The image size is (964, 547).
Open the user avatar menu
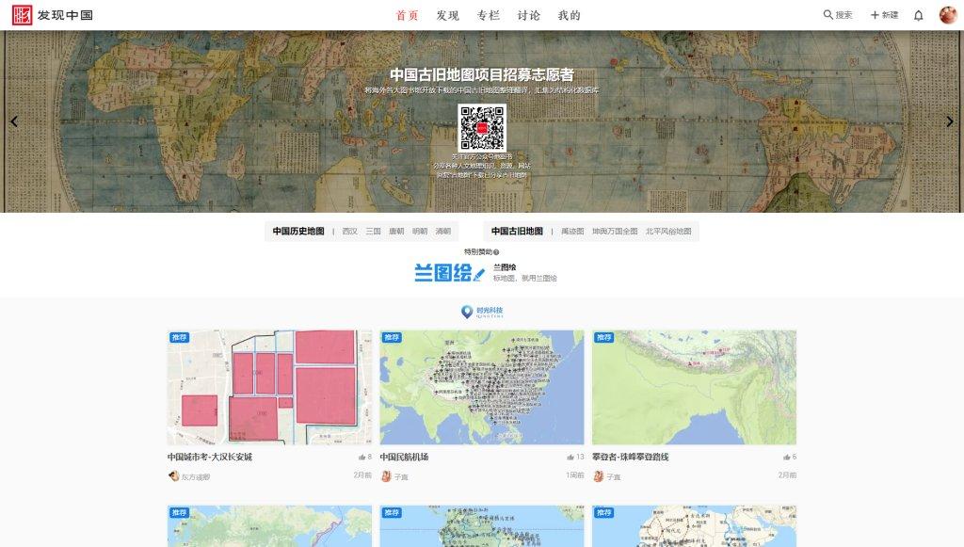pos(948,15)
